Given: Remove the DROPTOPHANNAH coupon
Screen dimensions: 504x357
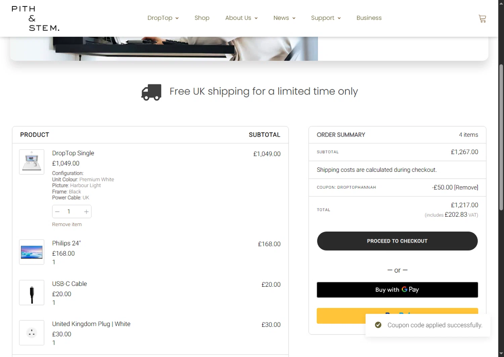Looking at the screenshot, I should [466, 187].
